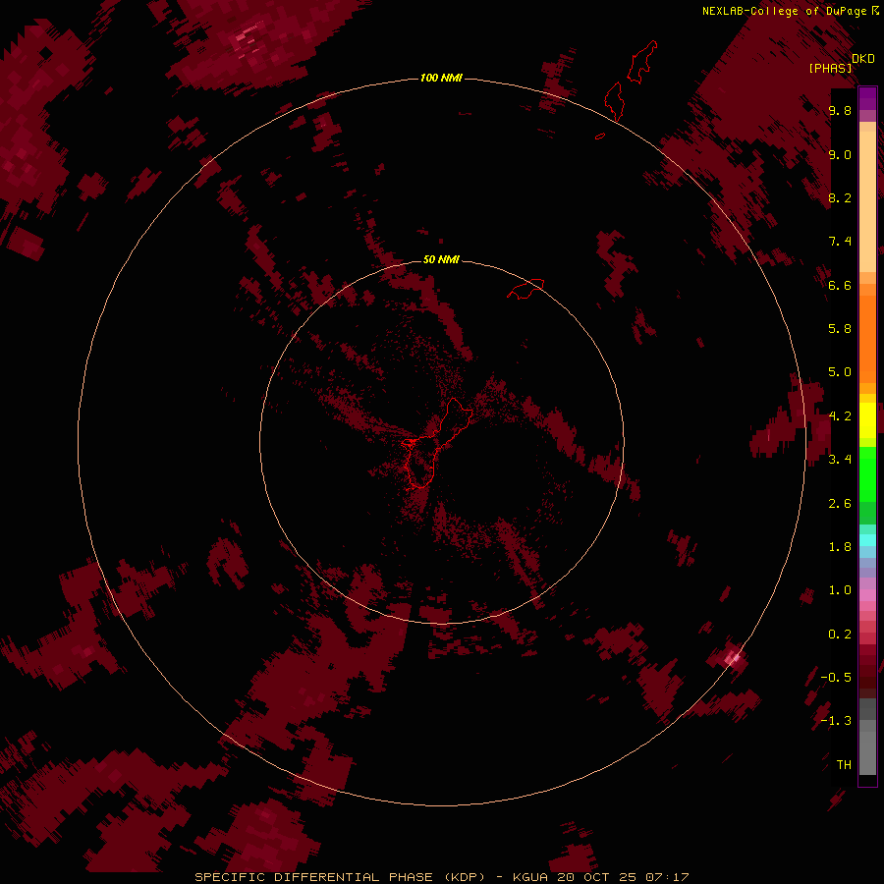Screen dimensions: 884x884
Task: Click the Guam island outline at radar center
Action: coord(437,443)
